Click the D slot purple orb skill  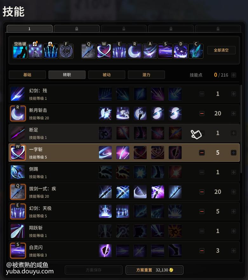[x=181, y=51]
